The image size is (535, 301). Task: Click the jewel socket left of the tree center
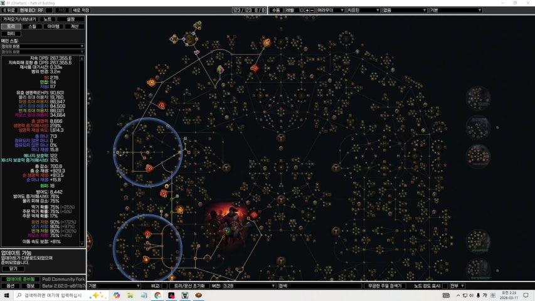point(226,167)
